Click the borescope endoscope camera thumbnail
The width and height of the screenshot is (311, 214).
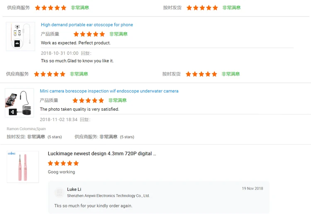tap(19, 103)
